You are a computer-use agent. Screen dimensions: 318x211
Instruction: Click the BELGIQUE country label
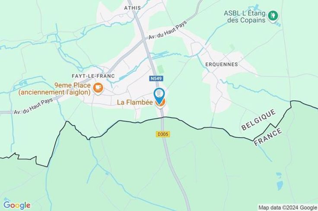(x=258, y=120)
